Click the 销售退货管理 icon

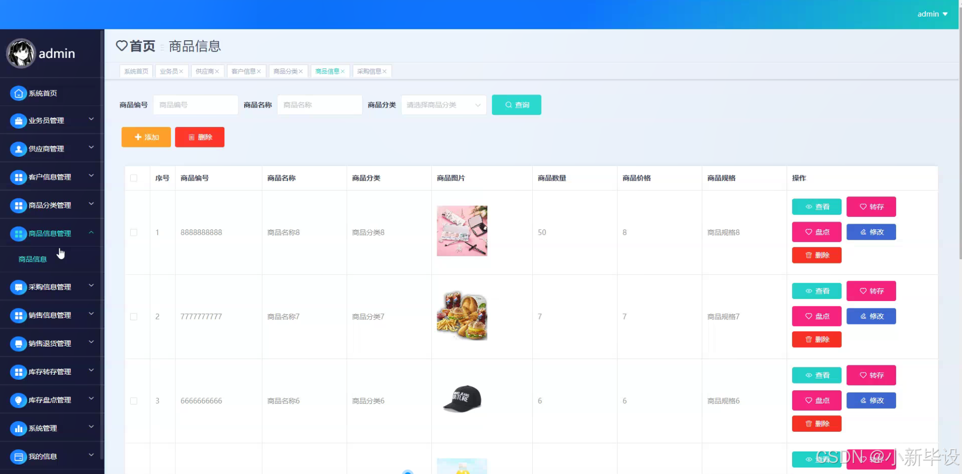pos(18,343)
